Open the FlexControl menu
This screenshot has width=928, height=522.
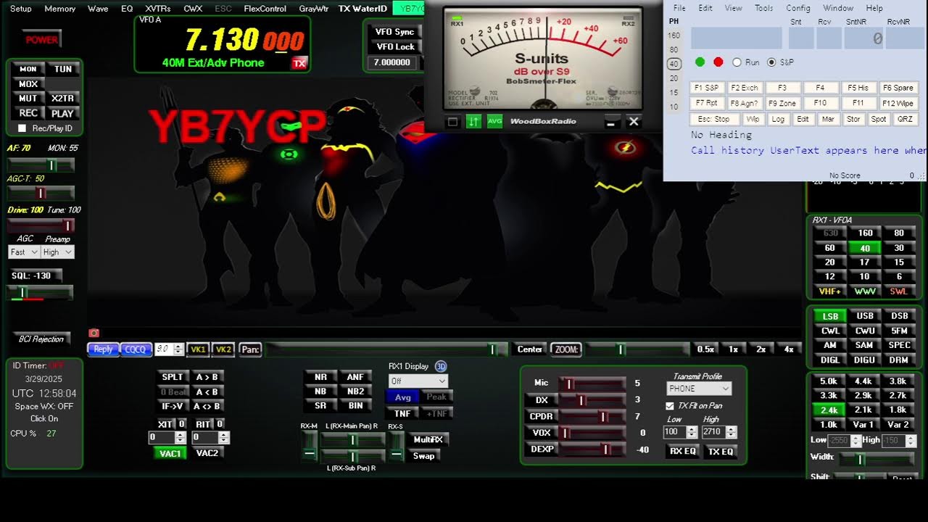click(265, 9)
